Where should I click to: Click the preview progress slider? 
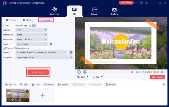(111, 72)
